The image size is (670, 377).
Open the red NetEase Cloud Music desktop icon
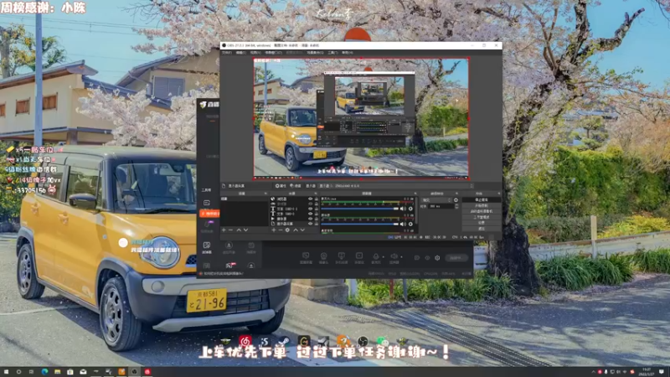click(245, 342)
